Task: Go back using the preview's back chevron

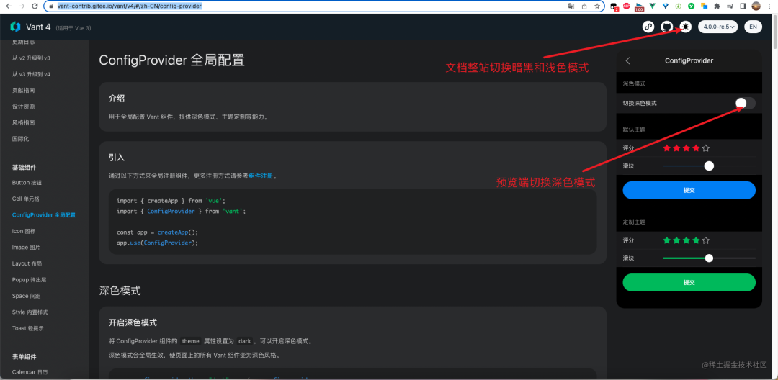Action: click(x=627, y=60)
